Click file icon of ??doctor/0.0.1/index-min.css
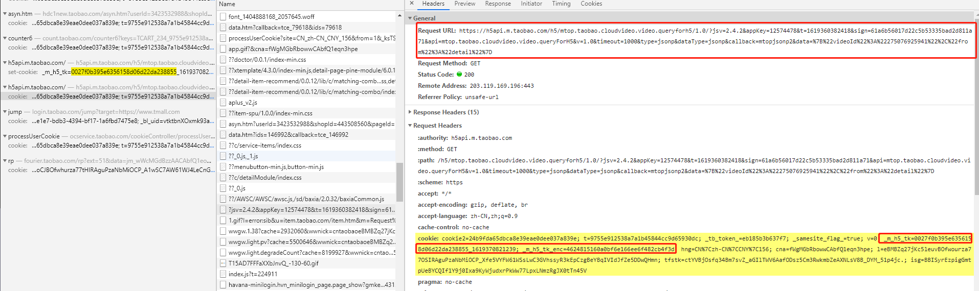 tap(223, 60)
